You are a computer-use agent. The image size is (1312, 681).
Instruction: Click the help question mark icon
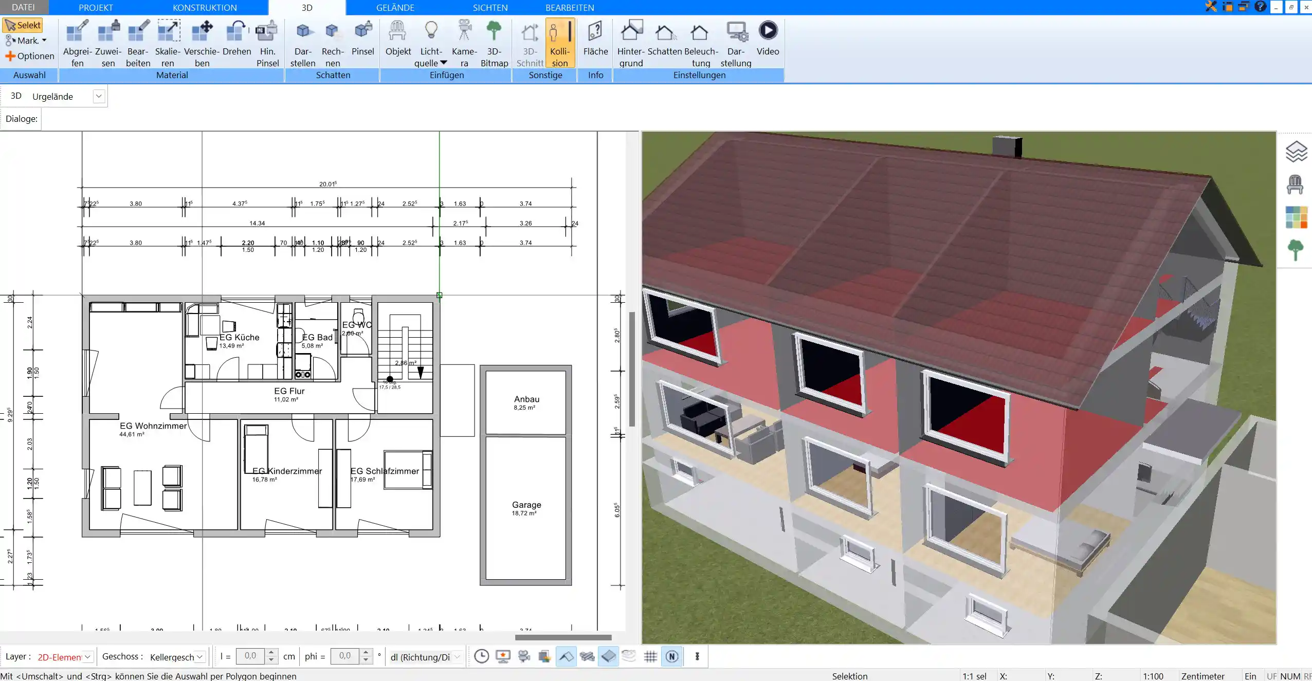(x=1260, y=7)
